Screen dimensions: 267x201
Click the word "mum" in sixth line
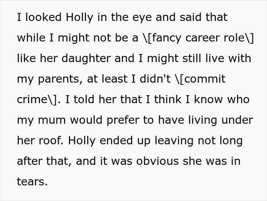coord(52,120)
